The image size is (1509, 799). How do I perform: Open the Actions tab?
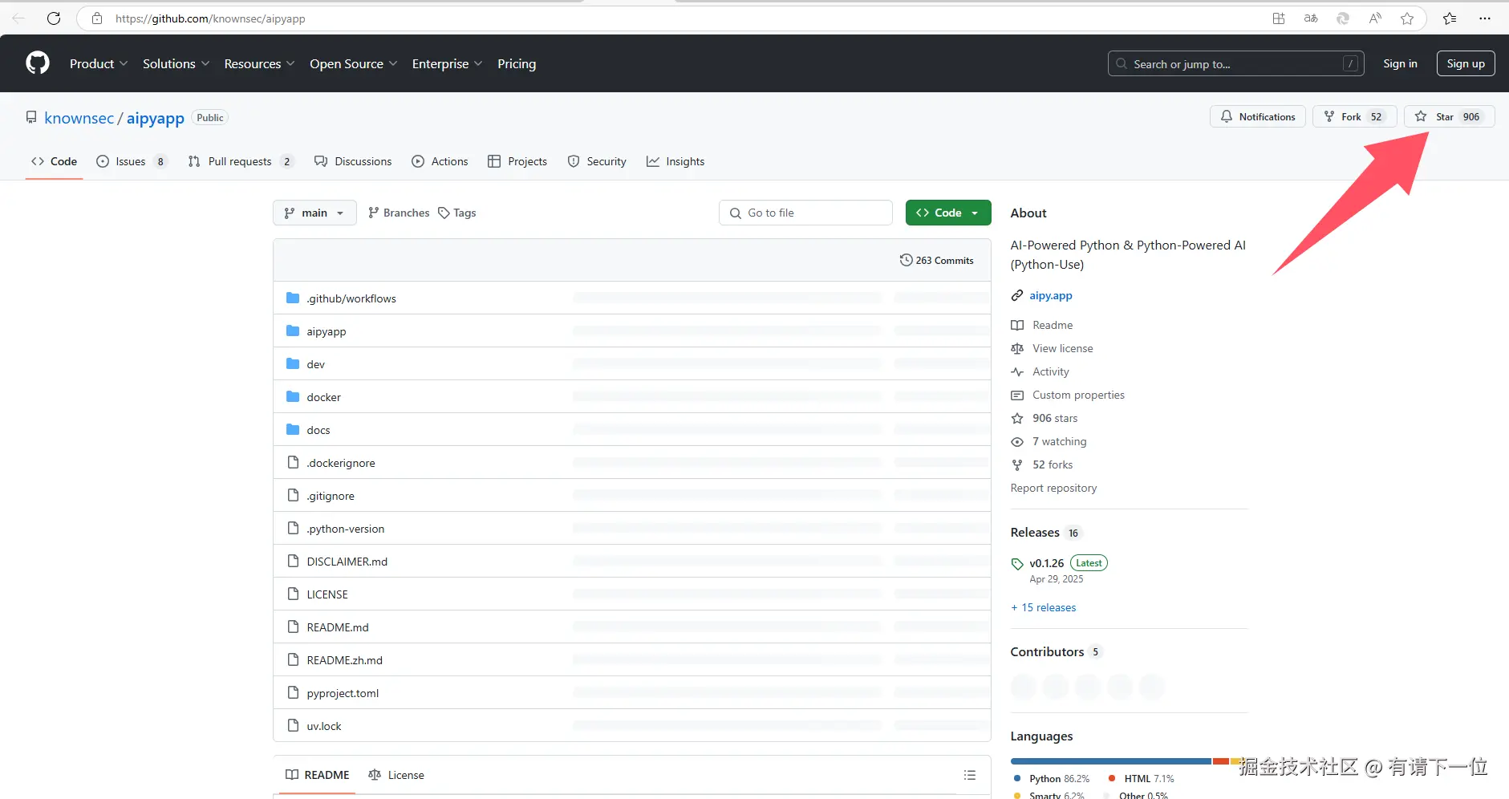coord(440,161)
